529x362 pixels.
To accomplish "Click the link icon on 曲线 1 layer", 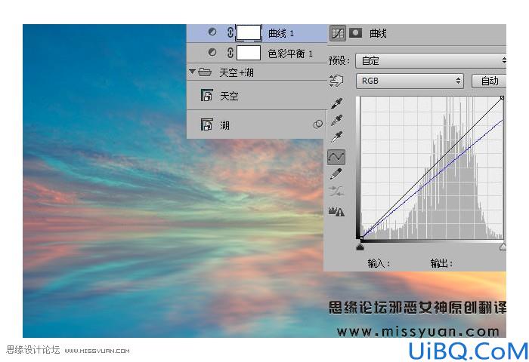I will pos(230,32).
